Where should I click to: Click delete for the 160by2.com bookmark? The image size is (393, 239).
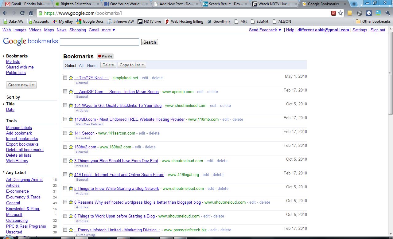(x=150, y=147)
